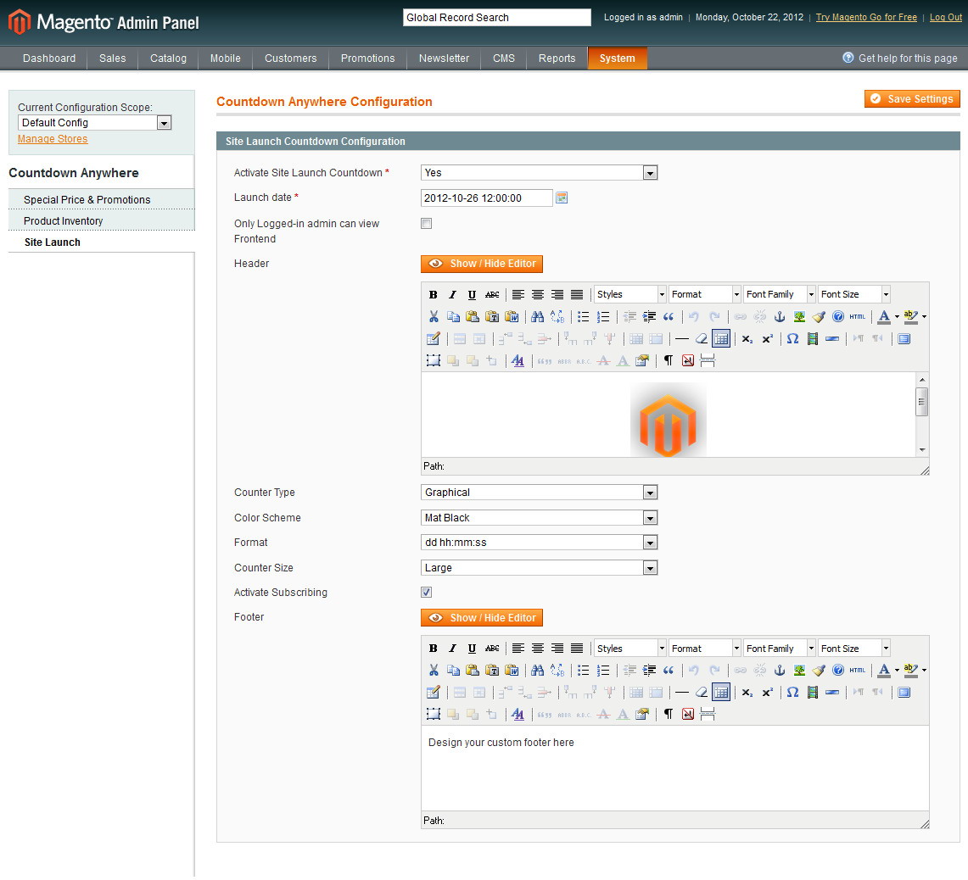This screenshot has width=968, height=880.
Task: Apply bulleted list in the Footer editor
Action: click(x=582, y=670)
